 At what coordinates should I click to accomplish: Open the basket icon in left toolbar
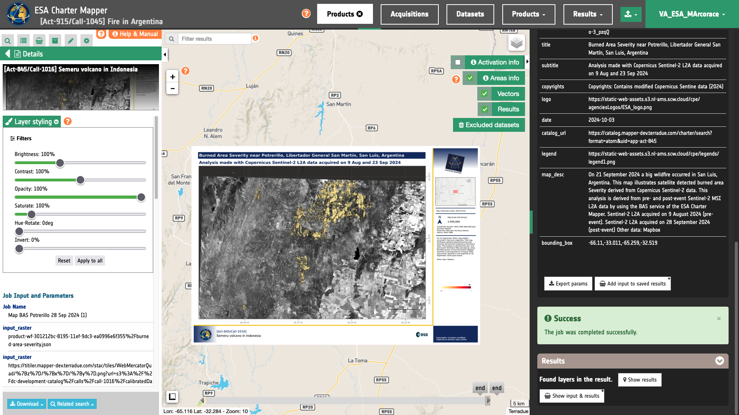pyautogui.click(x=39, y=40)
